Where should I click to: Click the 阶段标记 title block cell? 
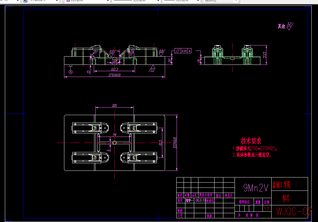[x=244, y=202]
